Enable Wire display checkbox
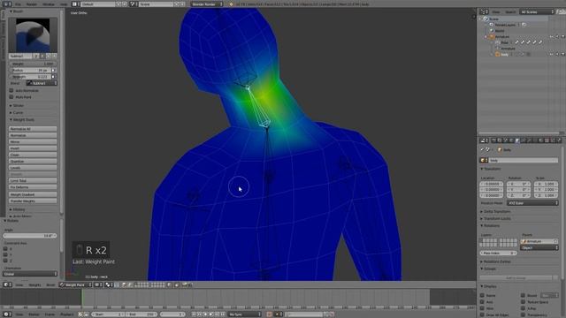The image size is (566, 318). click(x=482, y=308)
